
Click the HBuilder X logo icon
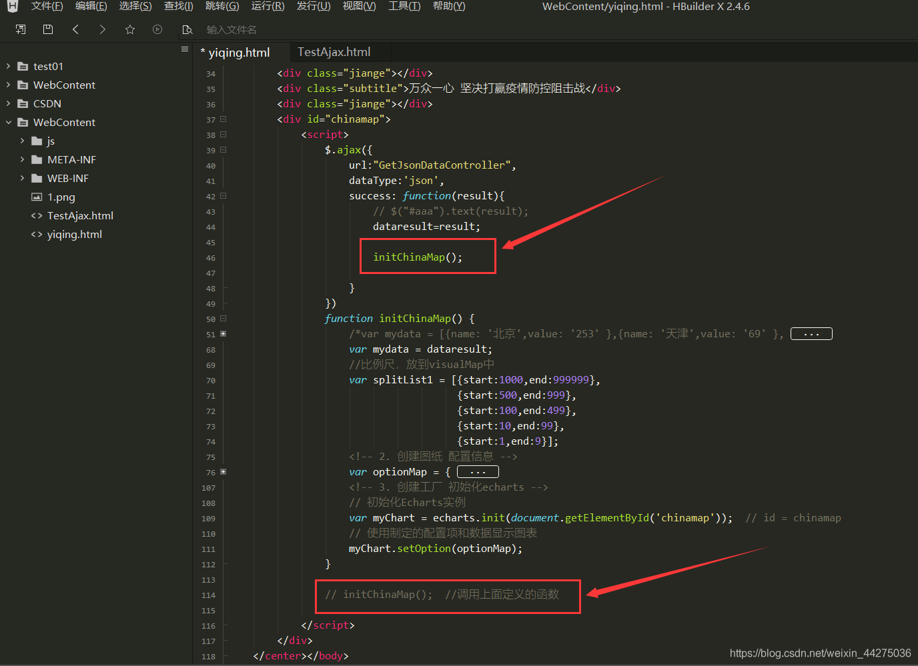pos(12,7)
